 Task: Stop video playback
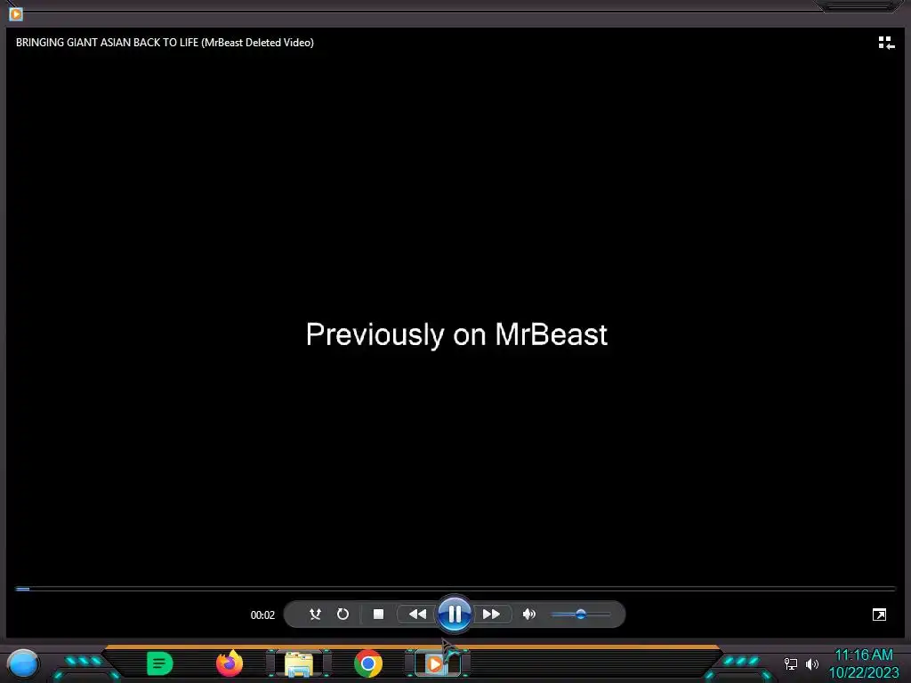(378, 614)
